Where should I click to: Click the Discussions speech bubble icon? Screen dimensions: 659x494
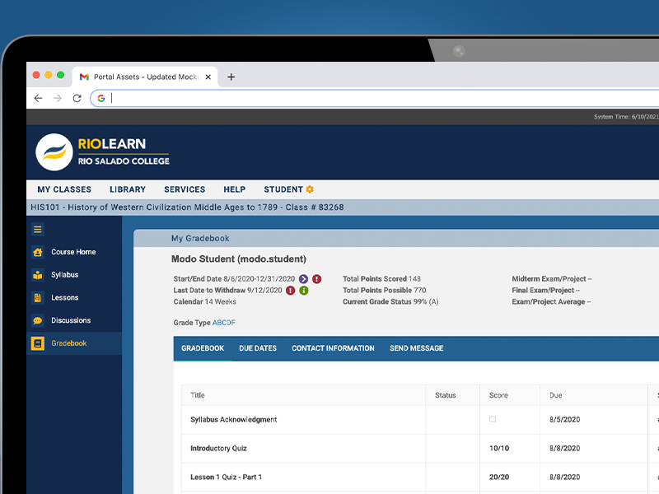coord(37,320)
